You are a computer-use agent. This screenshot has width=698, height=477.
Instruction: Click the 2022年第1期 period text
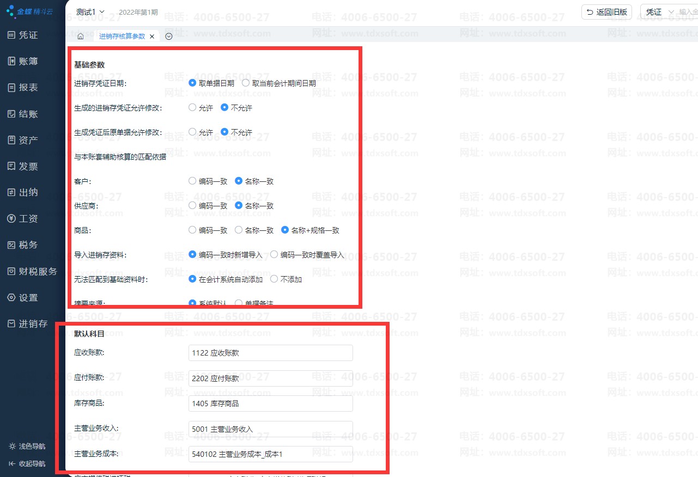point(138,12)
